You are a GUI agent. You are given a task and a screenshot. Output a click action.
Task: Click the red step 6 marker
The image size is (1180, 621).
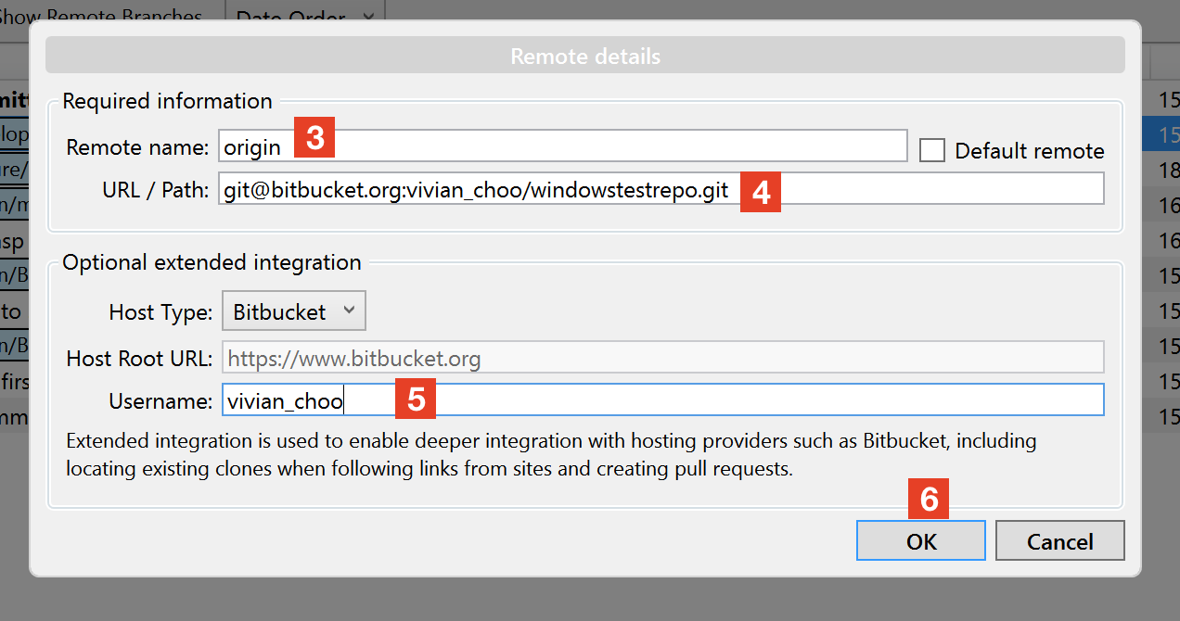click(x=930, y=498)
